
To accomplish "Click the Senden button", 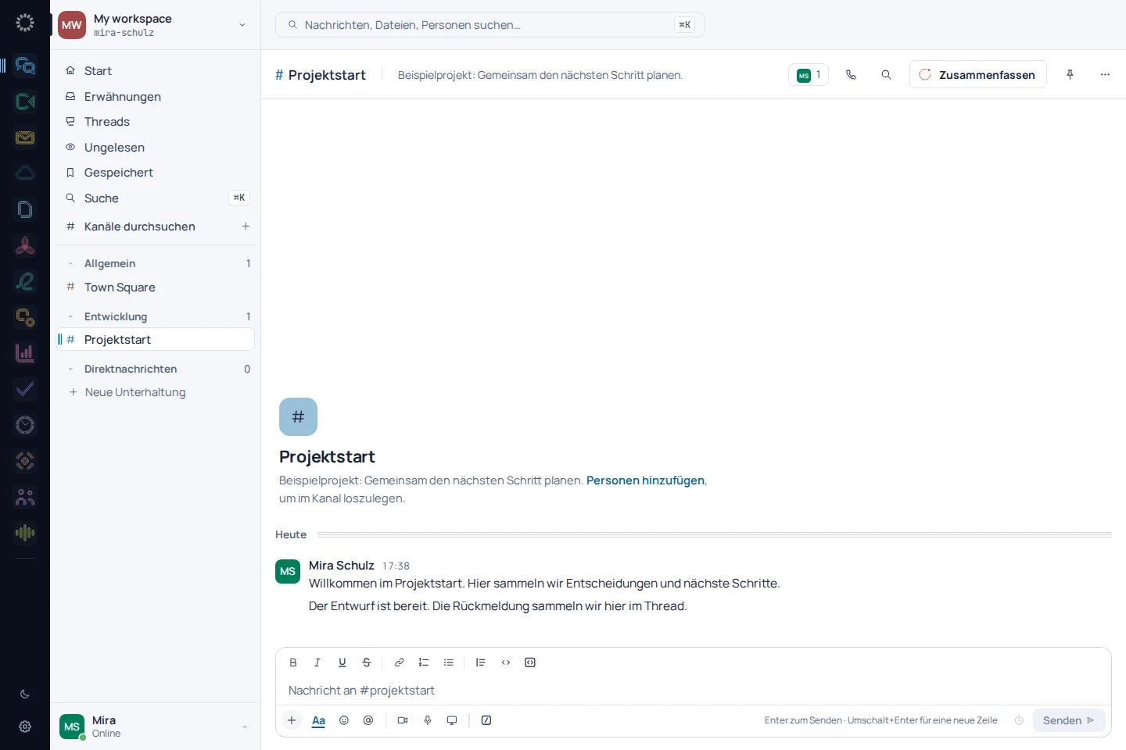I will [1069, 720].
